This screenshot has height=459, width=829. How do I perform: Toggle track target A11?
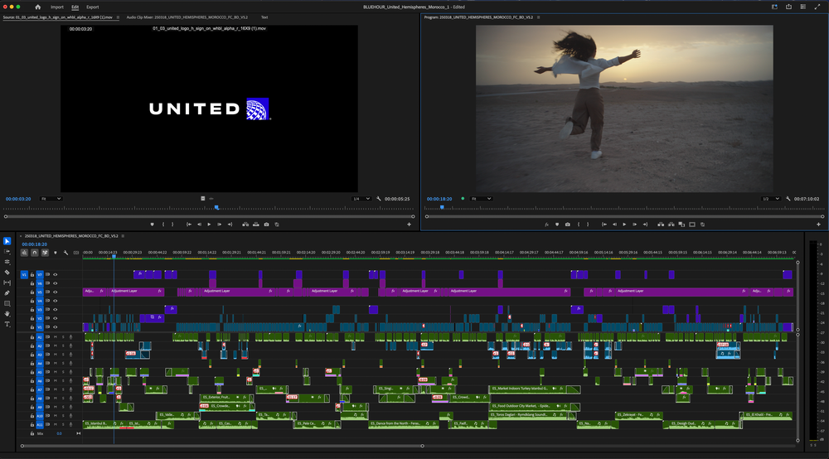40,425
